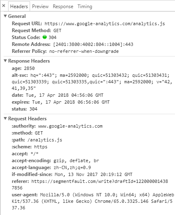
Task: Collapse the Response Headers section triangle
Action: [5, 61]
